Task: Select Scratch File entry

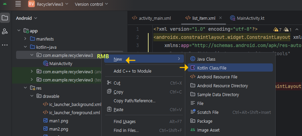Action: 230,112
